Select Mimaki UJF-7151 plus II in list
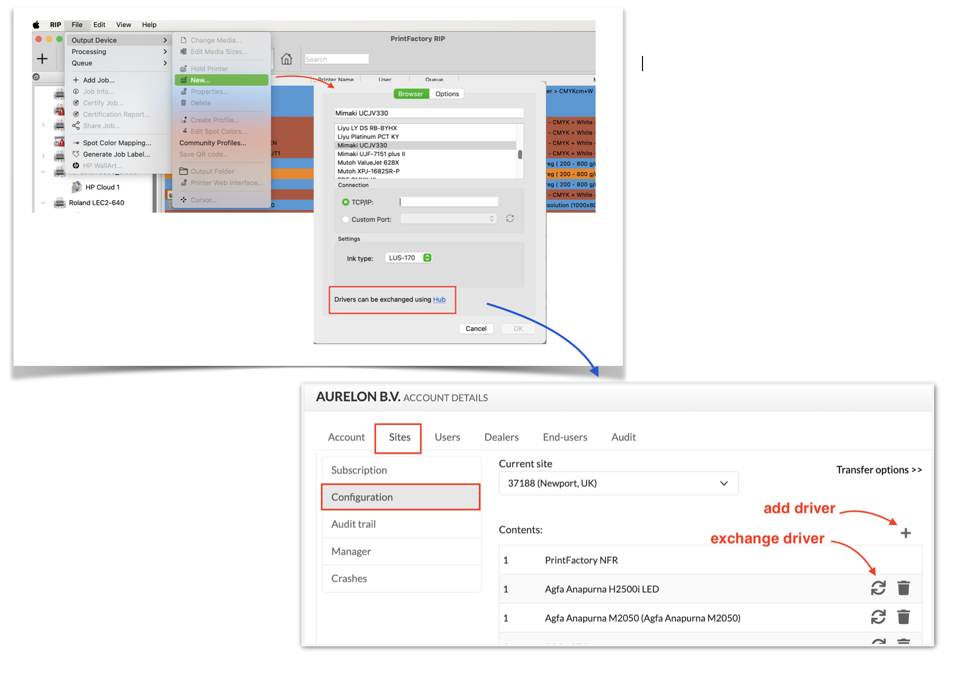963x683 pixels. [x=426, y=154]
